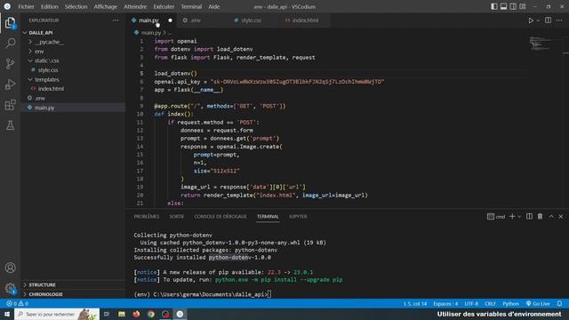569x320 pixels.
Task: Collapse the DALLE_API root folder
Action: coord(41,33)
